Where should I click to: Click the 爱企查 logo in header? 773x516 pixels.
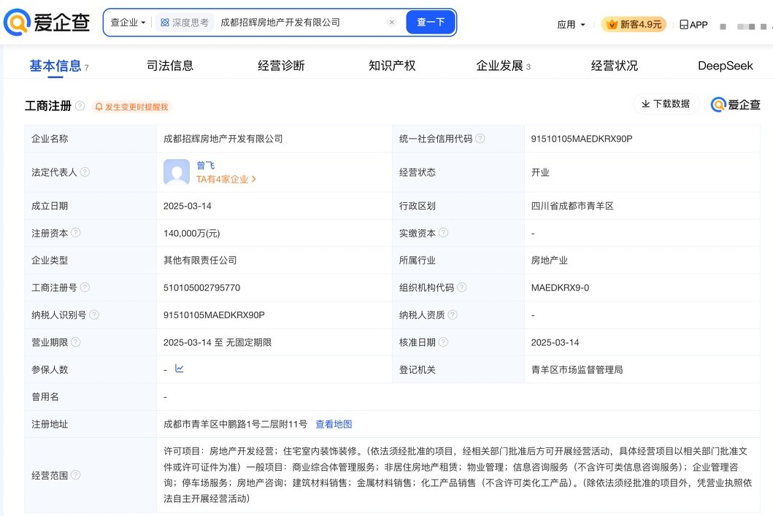47,23
